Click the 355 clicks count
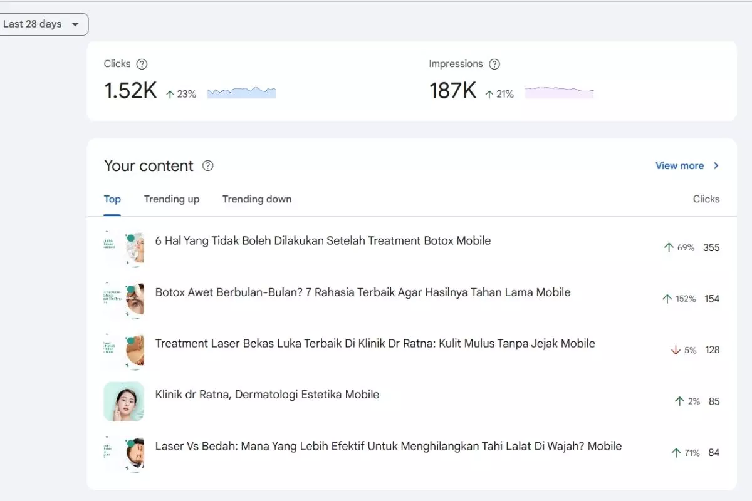Screen dimensions: 752x501 (x=711, y=247)
